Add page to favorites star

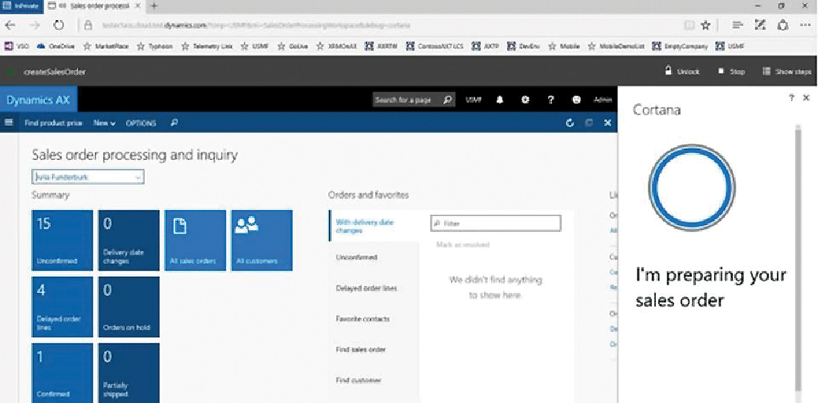706,25
